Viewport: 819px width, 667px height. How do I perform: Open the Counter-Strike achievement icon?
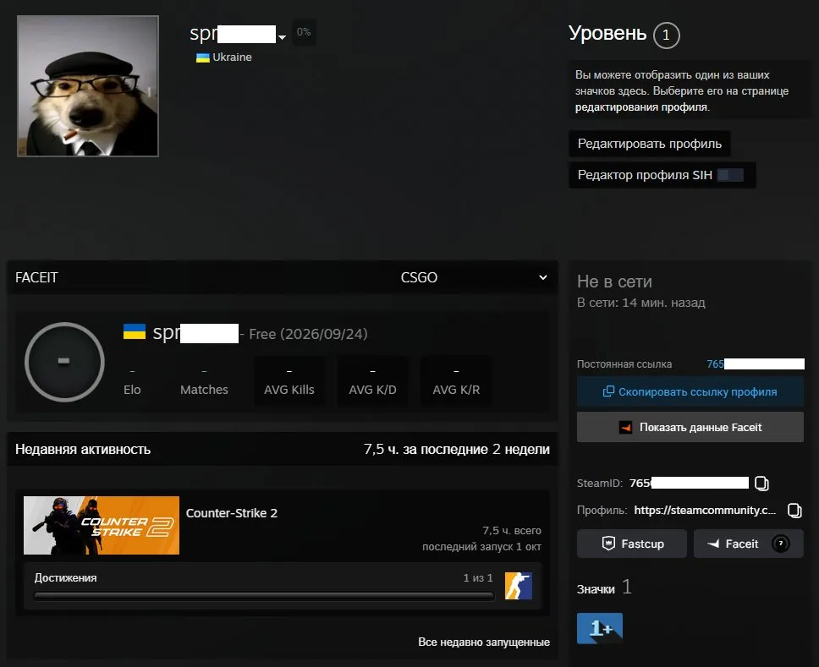coord(518,586)
